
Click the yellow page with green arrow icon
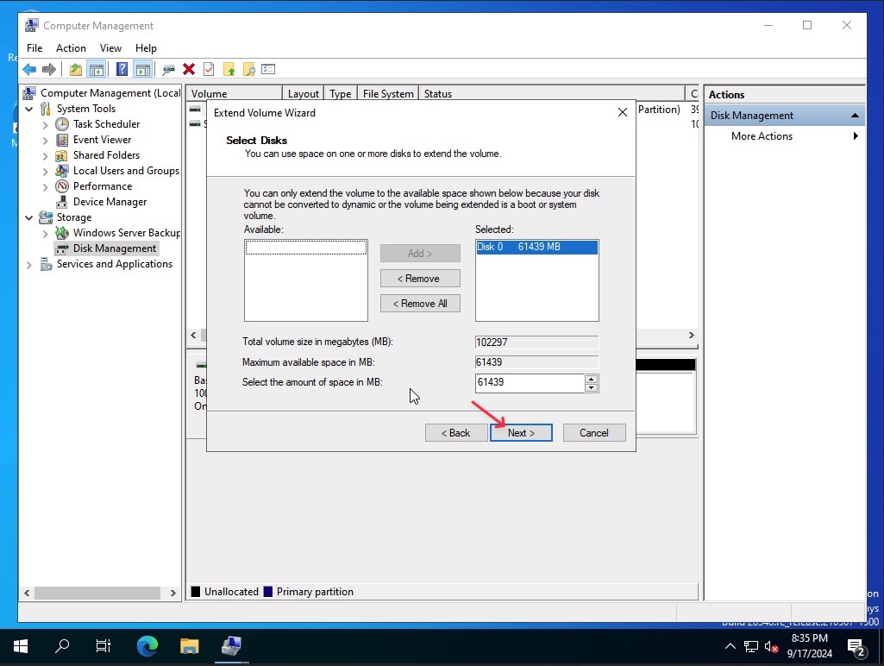click(229, 69)
